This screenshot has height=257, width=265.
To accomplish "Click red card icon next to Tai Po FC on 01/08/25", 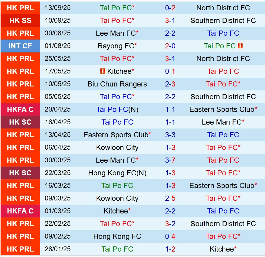I will tap(240, 46).
